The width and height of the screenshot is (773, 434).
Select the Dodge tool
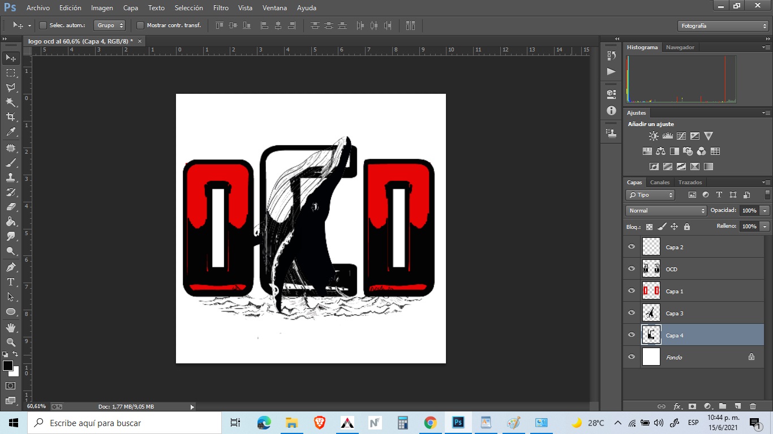point(11,251)
